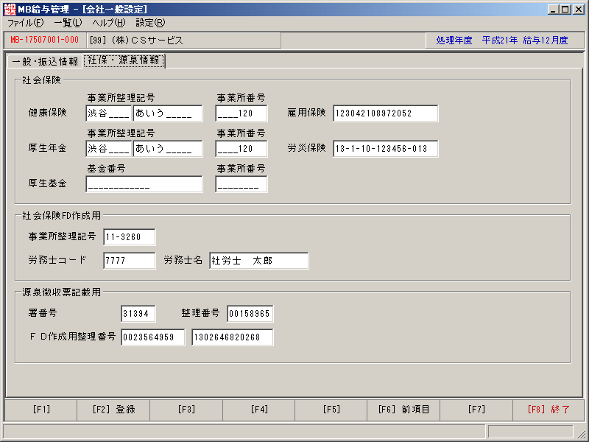This screenshot has height=442, width=589.
Task: Click 厚生年金 second 事業所整理記号 field with あいう
Action: click(x=168, y=149)
